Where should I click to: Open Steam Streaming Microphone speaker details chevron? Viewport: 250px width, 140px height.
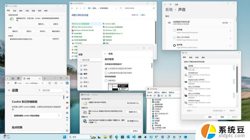pos(230,31)
